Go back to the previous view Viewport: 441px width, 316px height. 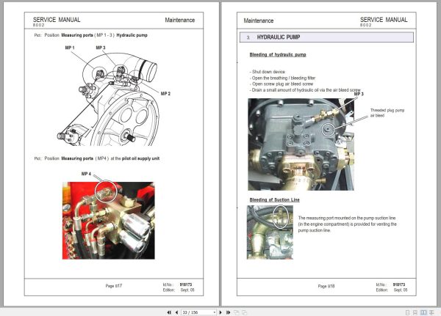click(x=237, y=312)
